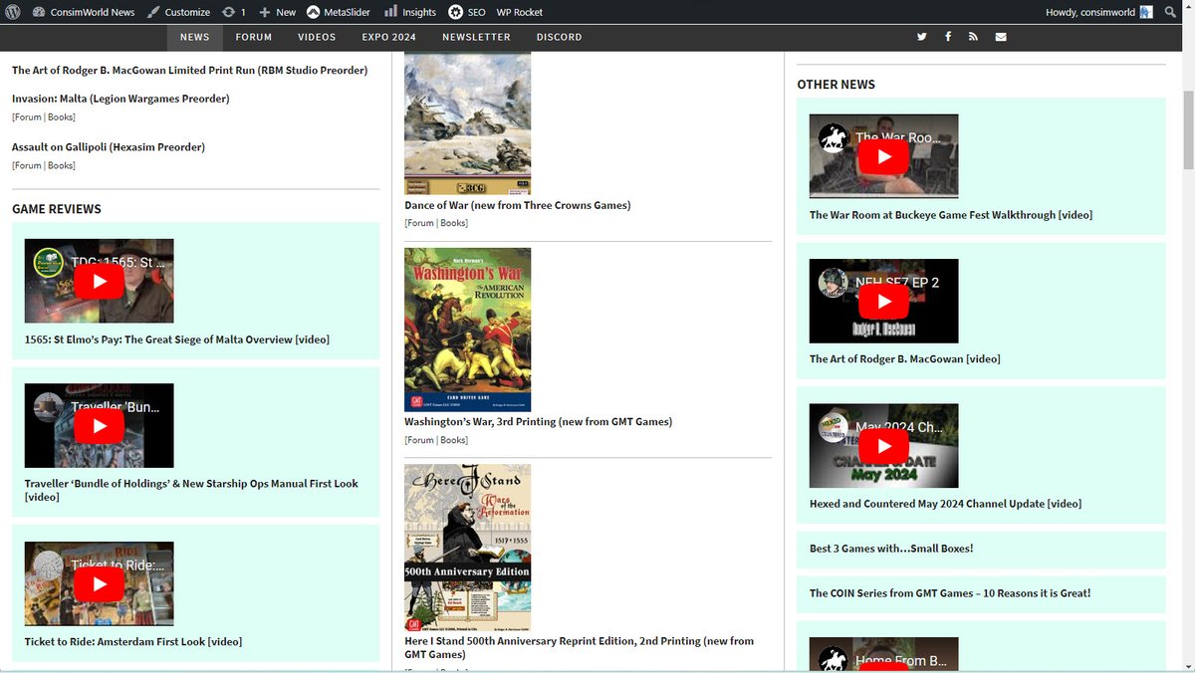1195x673 pixels.
Task: Open WP Rocket menu
Action: click(520, 12)
